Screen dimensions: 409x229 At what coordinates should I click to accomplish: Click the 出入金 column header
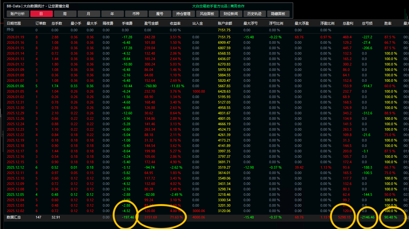(x=197, y=23)
